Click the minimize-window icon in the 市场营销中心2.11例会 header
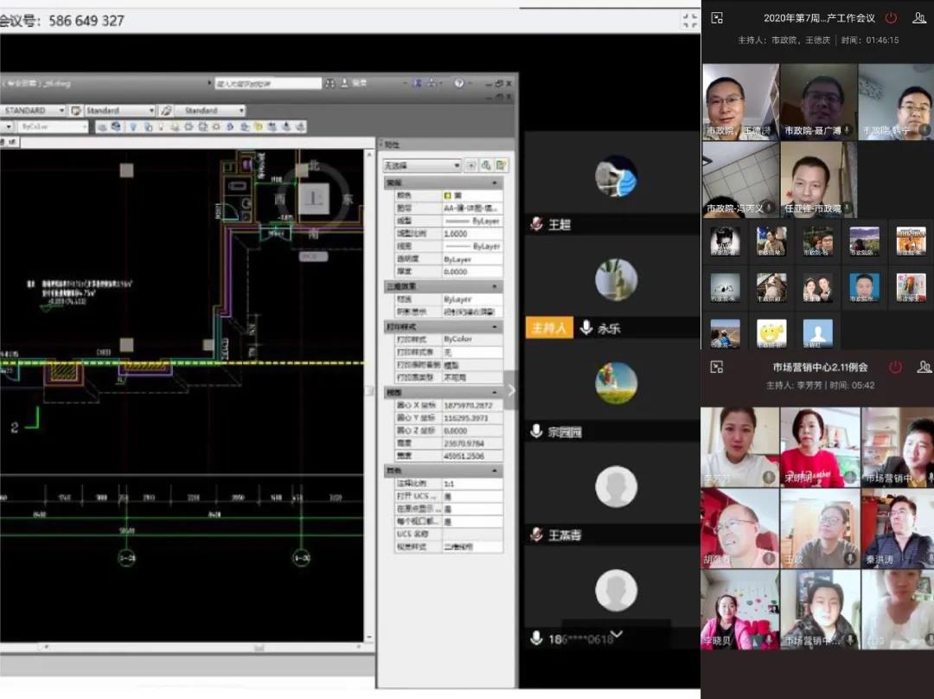 716,367
